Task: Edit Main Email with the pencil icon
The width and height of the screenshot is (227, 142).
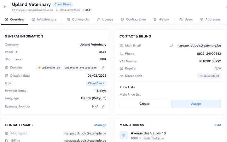Action: point(172,46)
